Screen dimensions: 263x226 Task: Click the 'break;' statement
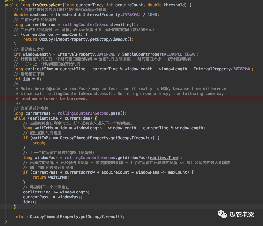pos(39,143)
